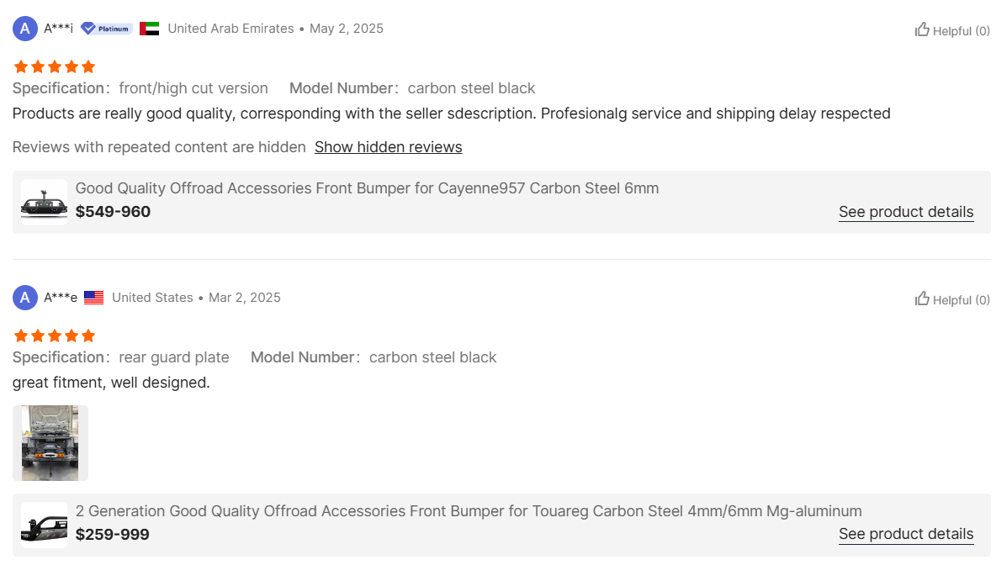This screenshot has height=581, width=1007.
Task: Click the five-star rating on the UAE review
Action: [x=55, y=66]
